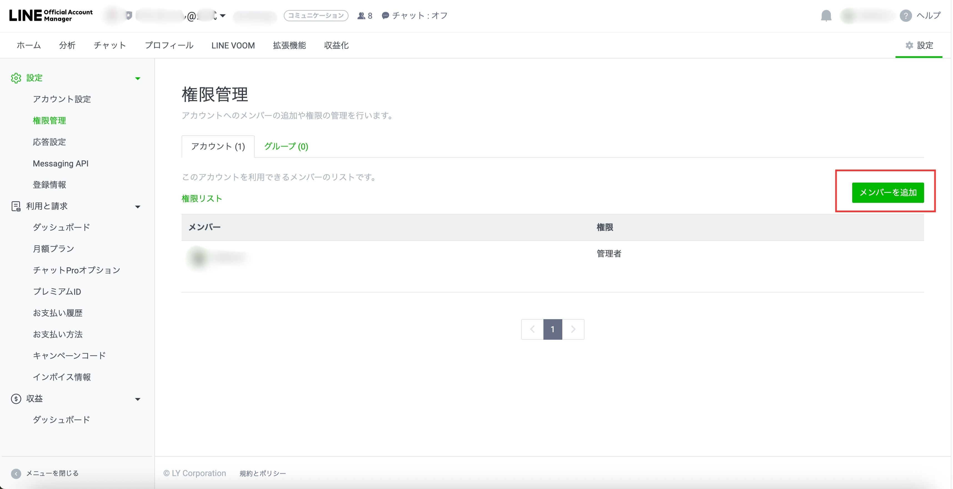The image size is (953, 489).
Task: Click the メンバーを追加 button
Action: pyautogui.click(x=887, y=193)
